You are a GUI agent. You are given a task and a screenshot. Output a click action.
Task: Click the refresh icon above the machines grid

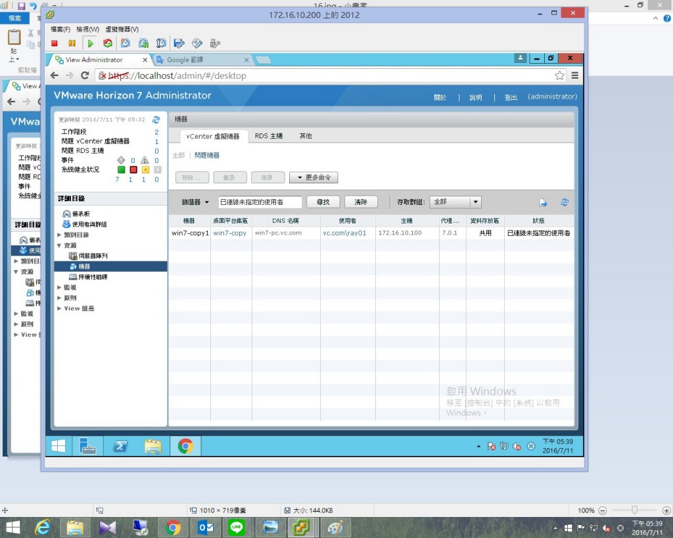[x=565, y=202]
